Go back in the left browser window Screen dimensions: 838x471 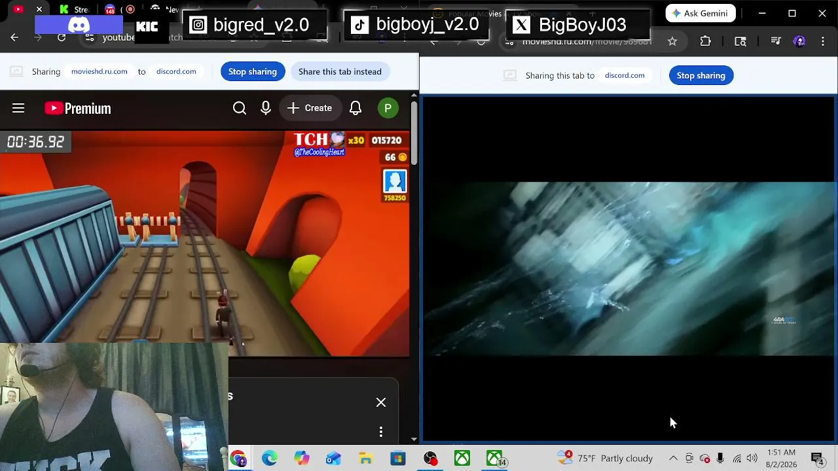(14, 37)
